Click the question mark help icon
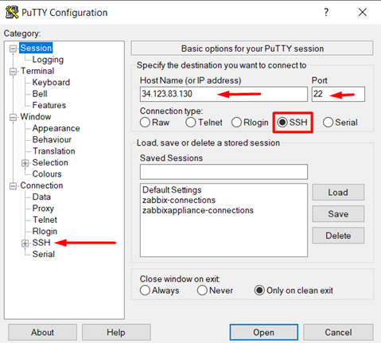381x343 pixels. point(326,12)
